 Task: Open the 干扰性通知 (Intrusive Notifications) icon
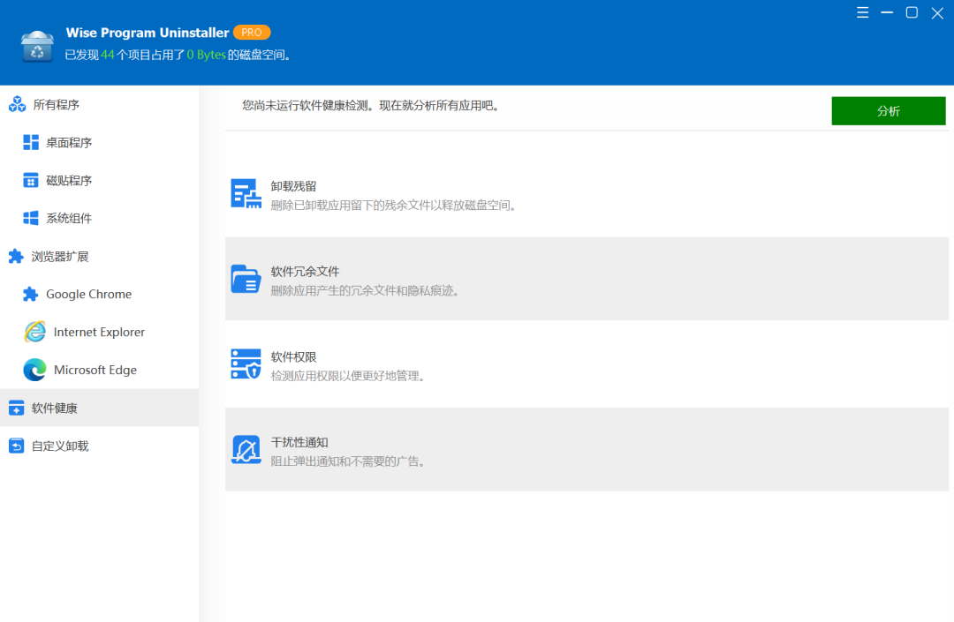tap(245, 449)
